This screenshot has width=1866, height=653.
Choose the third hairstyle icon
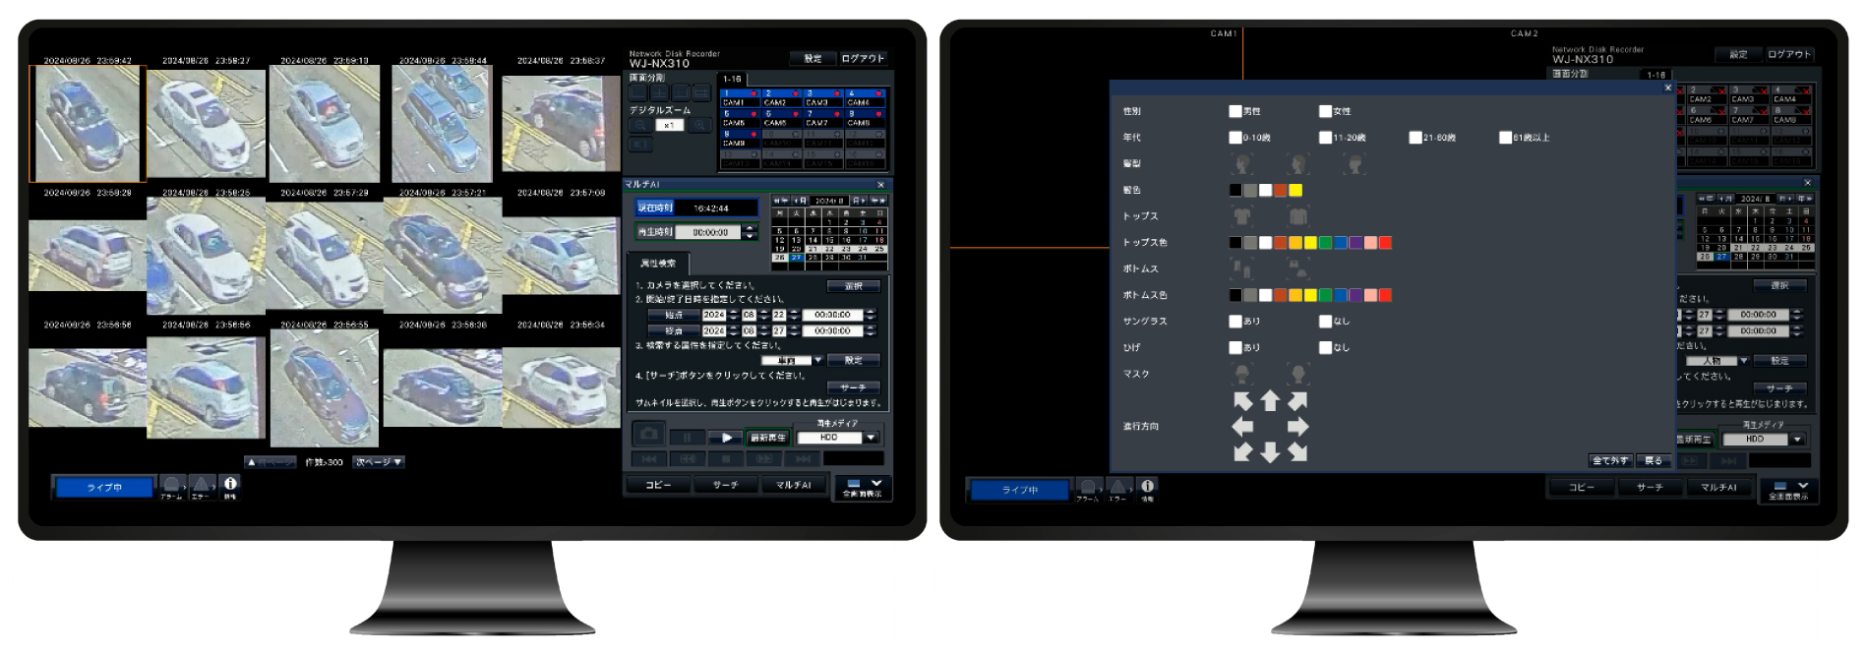[1354, 163]
